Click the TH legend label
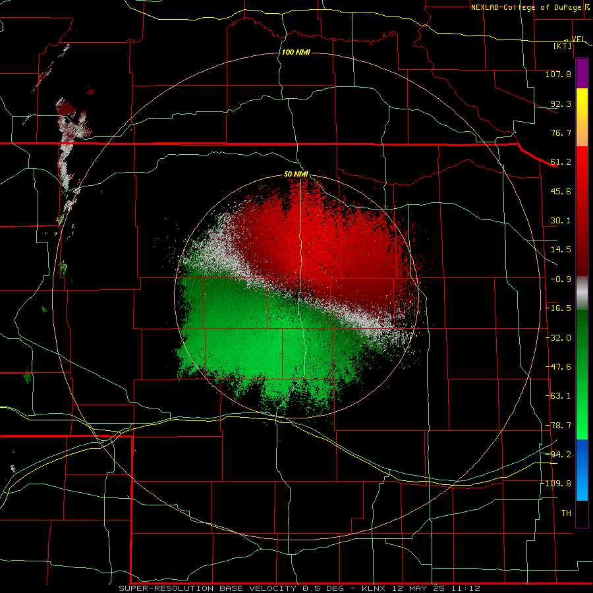The height and width of the screenshot is (593, 593). pos(566,513)
